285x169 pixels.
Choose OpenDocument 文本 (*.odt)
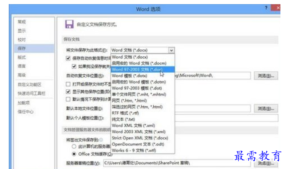click(x=142, y=144)
